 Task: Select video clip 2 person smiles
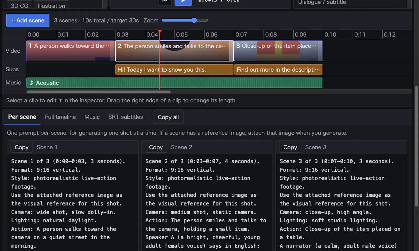tap(174, 51)
